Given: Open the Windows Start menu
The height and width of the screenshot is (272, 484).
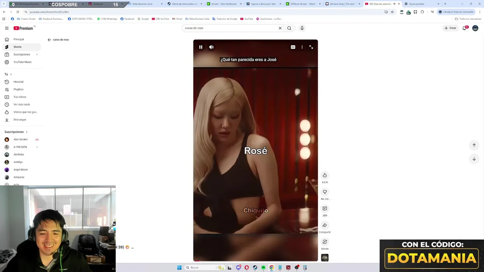Looking at the screenshot, I should click(x=179, y=267).
